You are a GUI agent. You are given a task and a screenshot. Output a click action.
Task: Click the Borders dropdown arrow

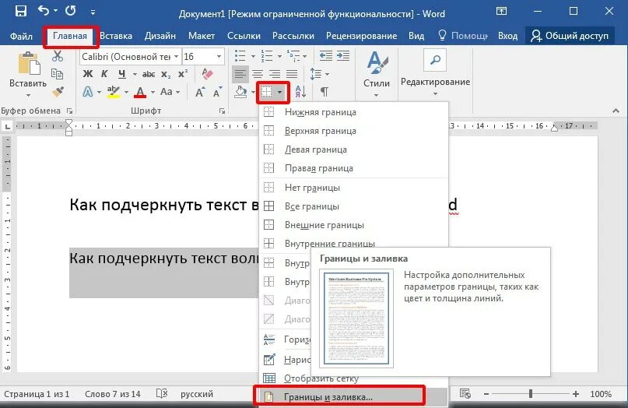(x=280, y=92)
